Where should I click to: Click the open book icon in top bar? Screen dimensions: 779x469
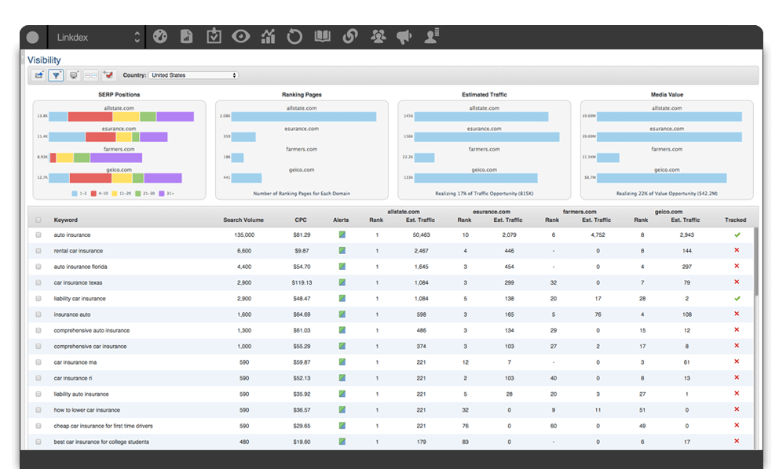click(323, 36)
